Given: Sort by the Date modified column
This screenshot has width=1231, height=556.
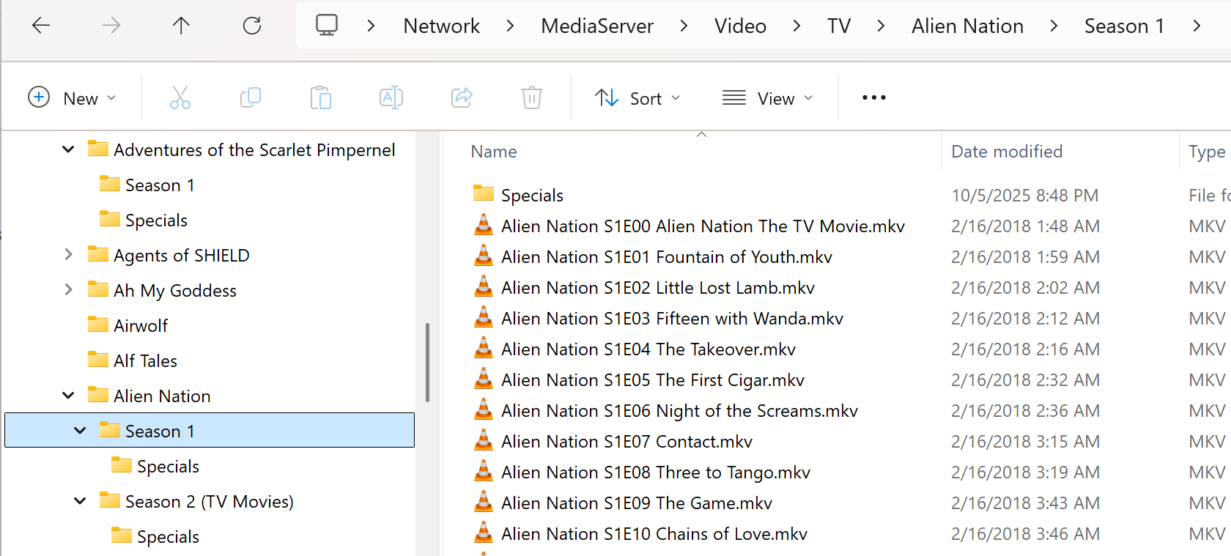Looking at the screenshot, I should click(x=1006, y=152).
